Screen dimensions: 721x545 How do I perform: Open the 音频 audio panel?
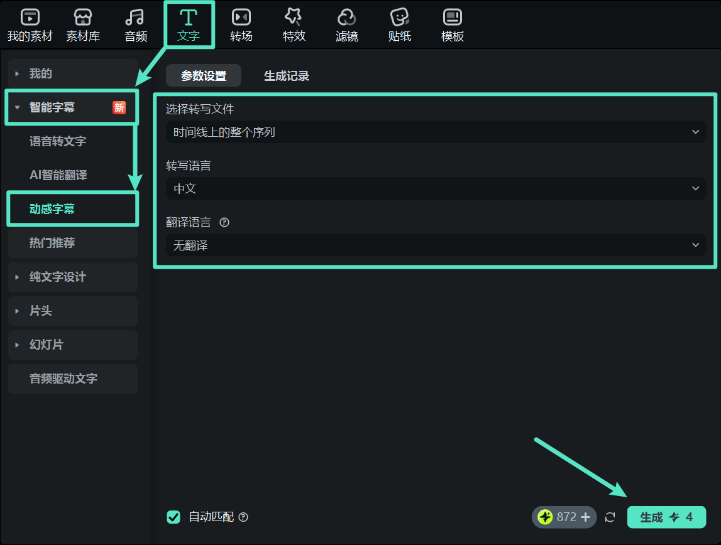point(135,24)
